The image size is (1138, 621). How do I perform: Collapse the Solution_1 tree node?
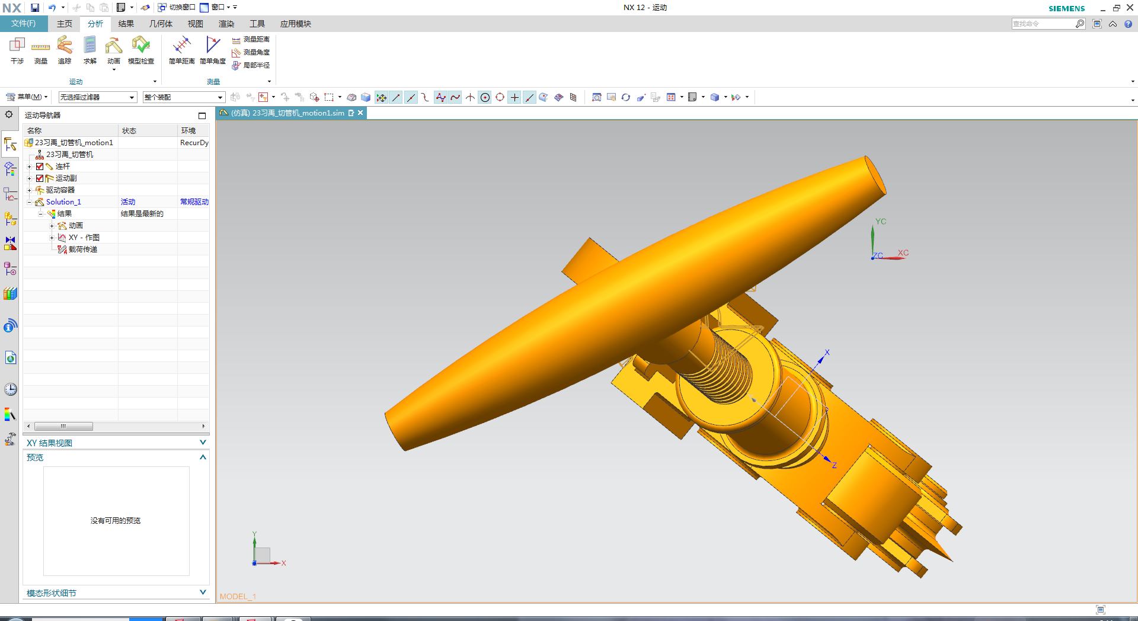[29, 202]
